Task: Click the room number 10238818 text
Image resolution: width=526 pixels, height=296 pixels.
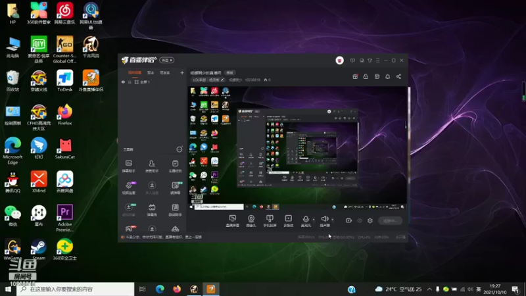Action: [252, 80]
